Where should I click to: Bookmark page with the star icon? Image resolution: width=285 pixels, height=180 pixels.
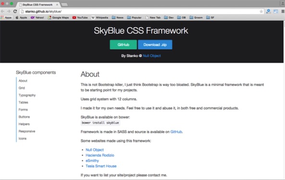tap(261, 12)
